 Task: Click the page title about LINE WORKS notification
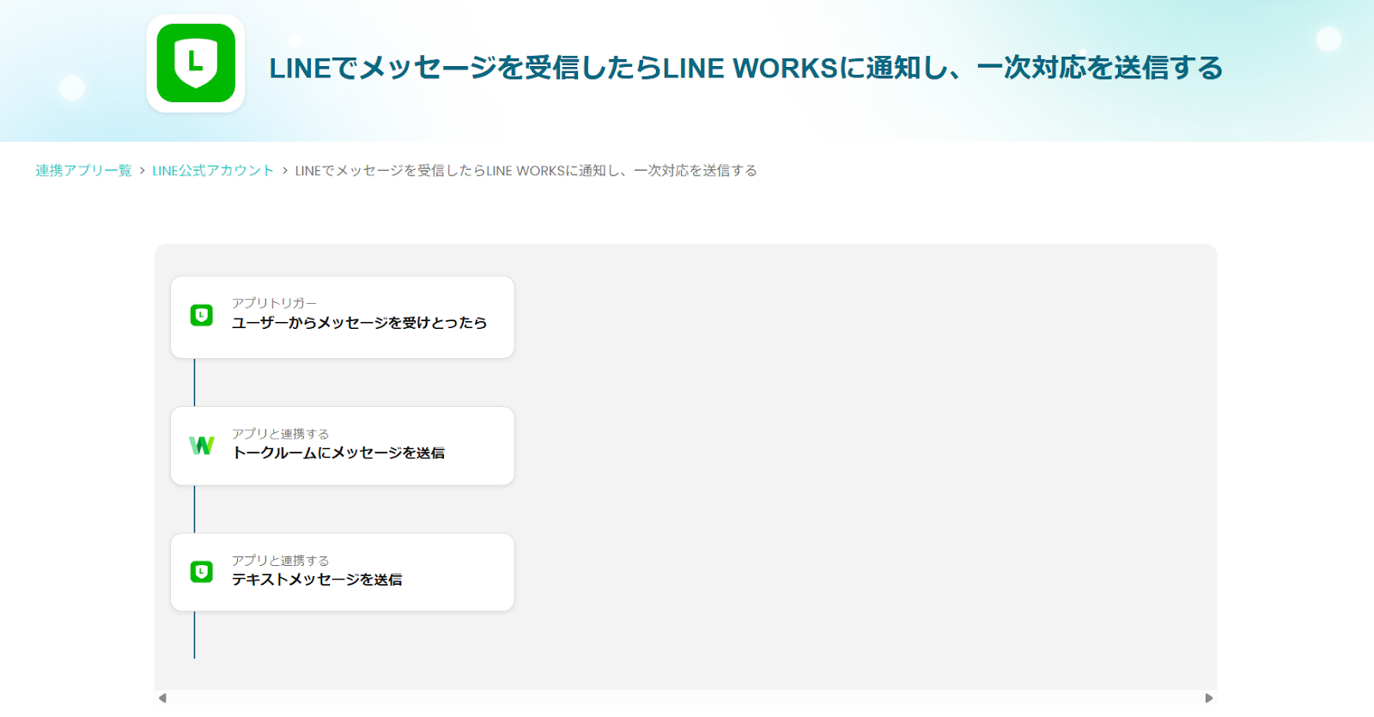click(x=746, y=68)
